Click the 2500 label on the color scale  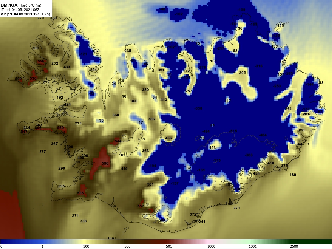(x=294, y=246)
